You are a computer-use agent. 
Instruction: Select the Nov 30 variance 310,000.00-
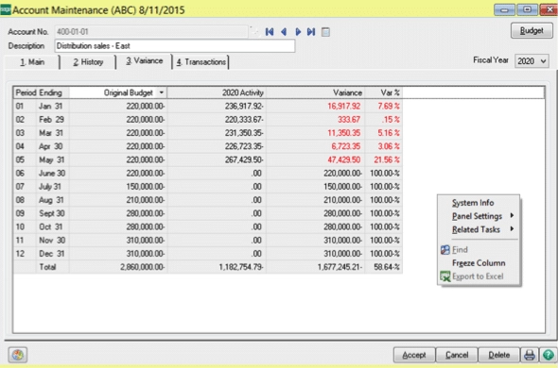pos(342,240)
